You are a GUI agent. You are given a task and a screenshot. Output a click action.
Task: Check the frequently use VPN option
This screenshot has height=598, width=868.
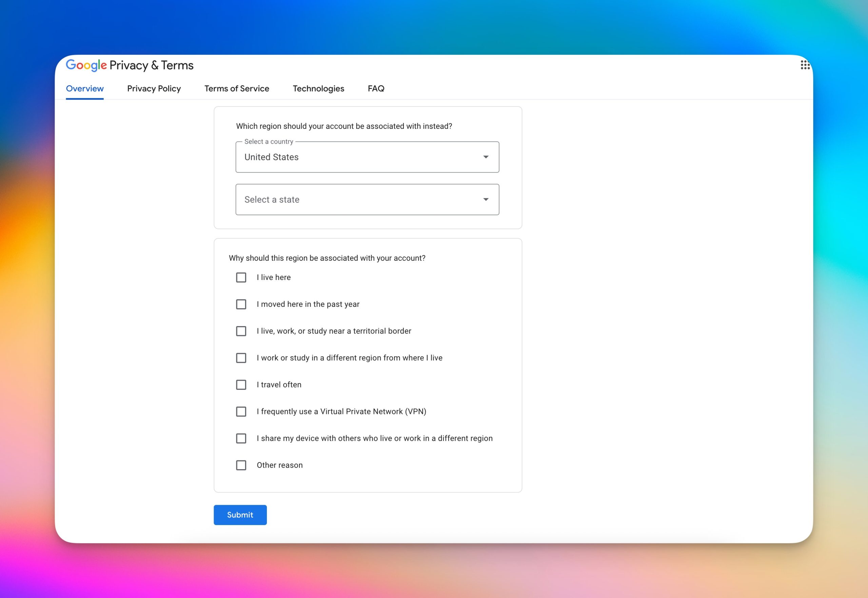point(241,412)
